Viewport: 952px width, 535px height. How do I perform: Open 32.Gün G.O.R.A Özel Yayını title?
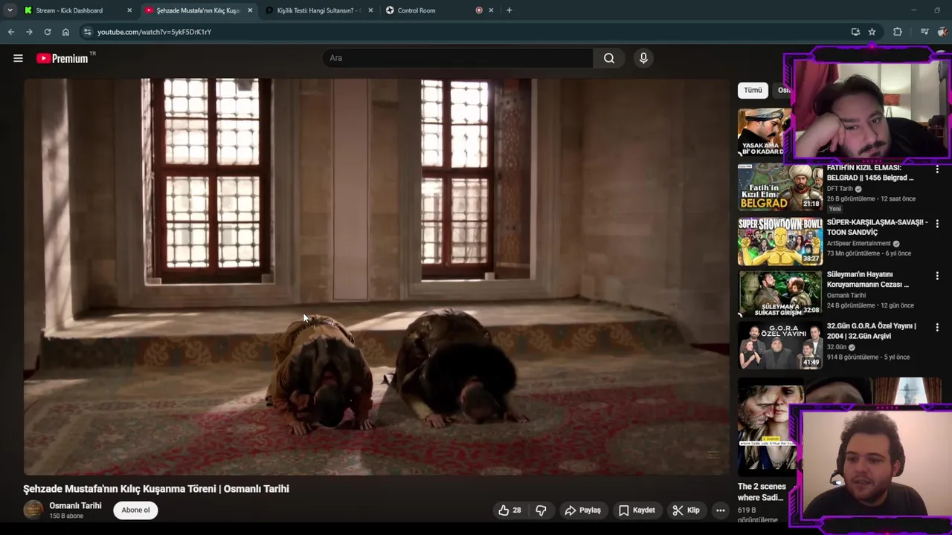click(871, 331)
